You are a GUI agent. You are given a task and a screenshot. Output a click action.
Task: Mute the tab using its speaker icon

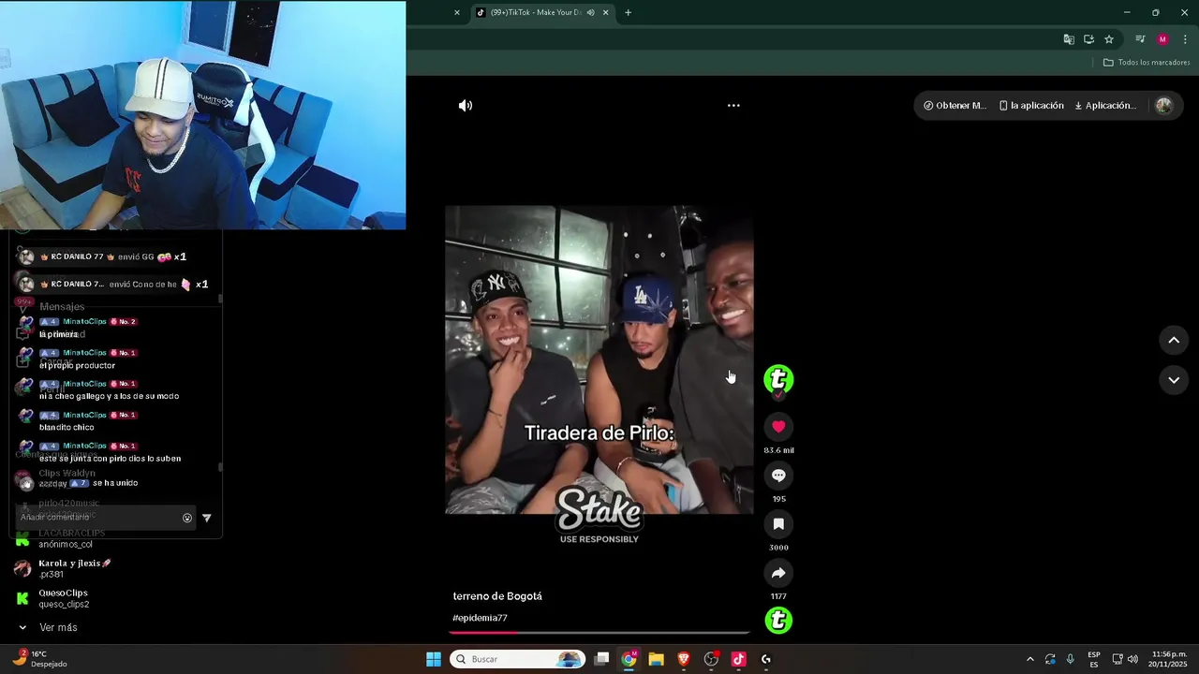[x=590, y=12]
